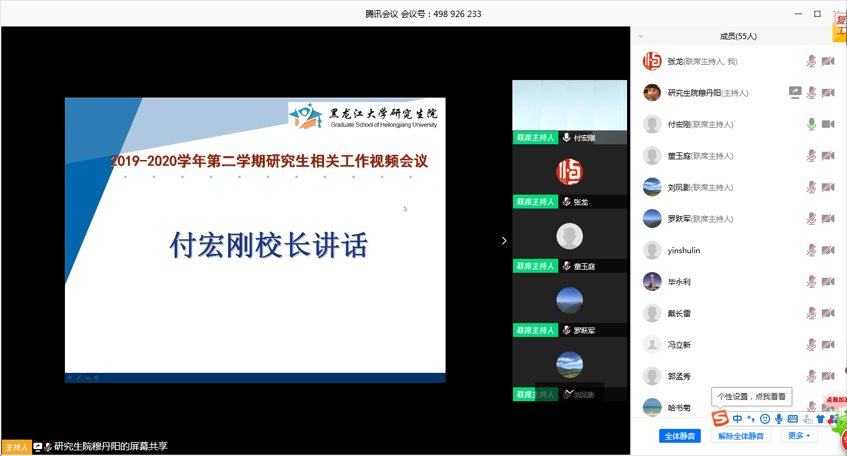Click 付宏刚's video thumbnail tile
This screenshot has height=456, width=847.
click(569, 106)
